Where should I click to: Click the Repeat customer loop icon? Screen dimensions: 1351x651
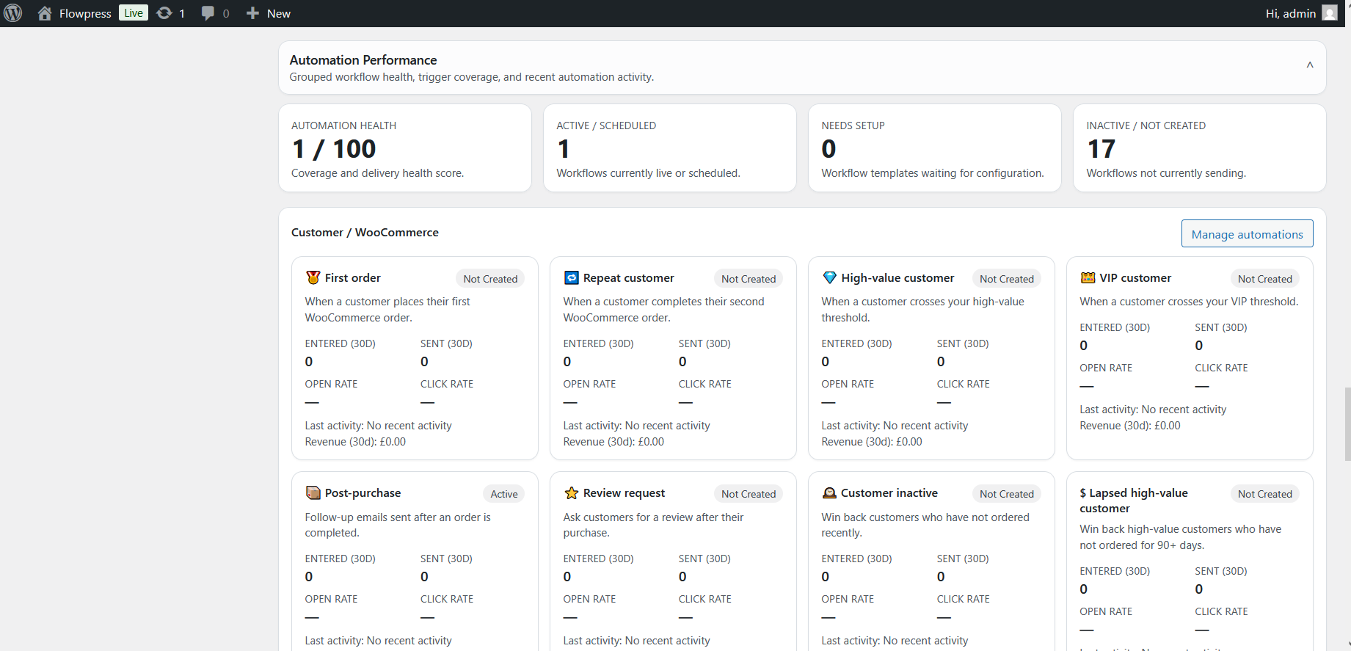pos(572,277)
